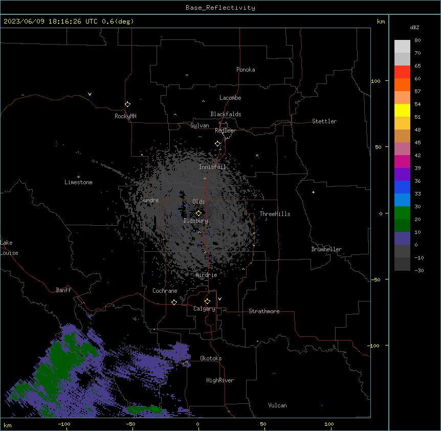Image resolution: width=441 pixels, height=431 pixels.
Task: Select the Strathmore label
Action: (264, 311)
